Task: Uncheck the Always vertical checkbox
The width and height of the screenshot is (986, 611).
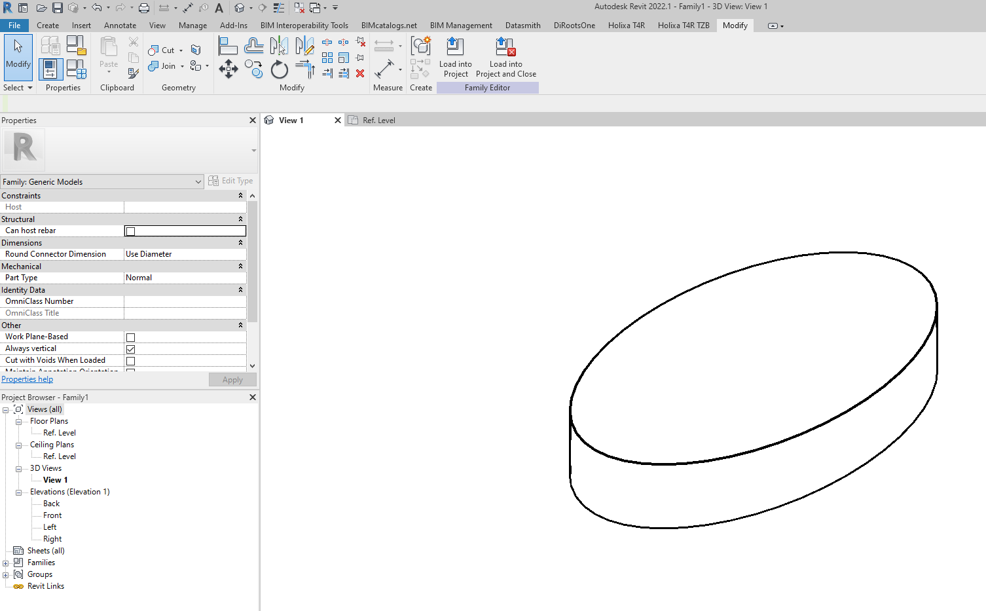Action: (x=130, y=349)
